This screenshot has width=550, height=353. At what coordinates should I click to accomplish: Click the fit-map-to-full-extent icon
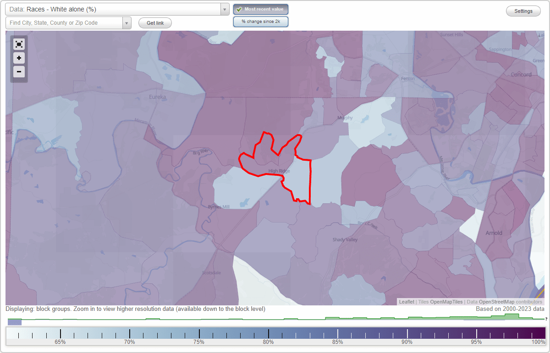(19, 44)
